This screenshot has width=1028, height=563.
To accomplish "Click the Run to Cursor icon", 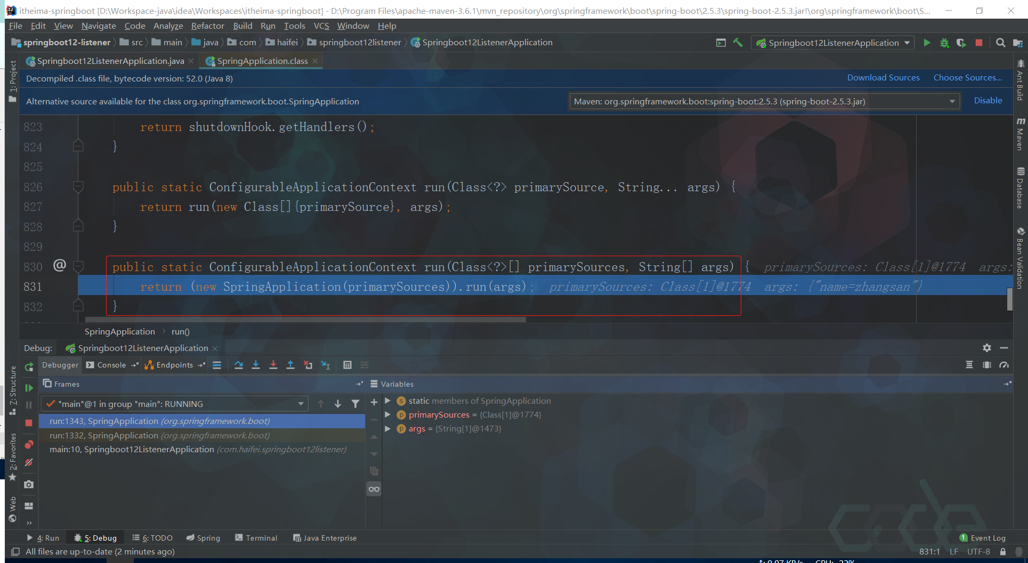I will coord(326,365).
